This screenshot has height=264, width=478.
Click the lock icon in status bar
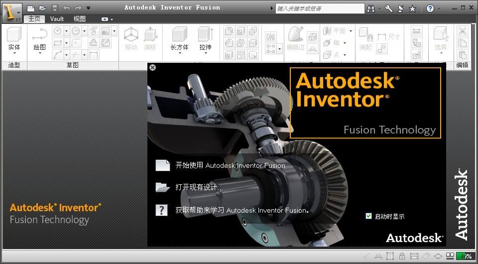(x=402, y=256)
